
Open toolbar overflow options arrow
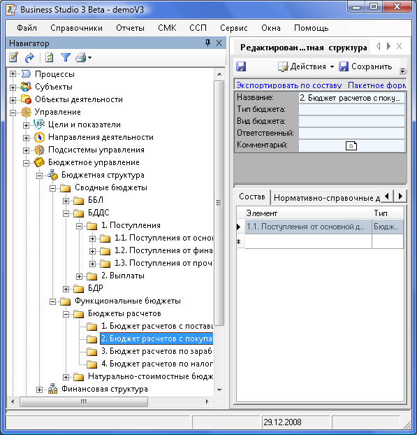[x=402, y=71]
